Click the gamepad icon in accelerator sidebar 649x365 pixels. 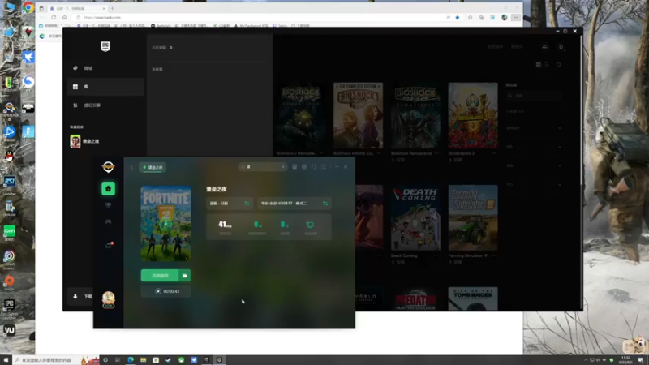pos(109,221)
